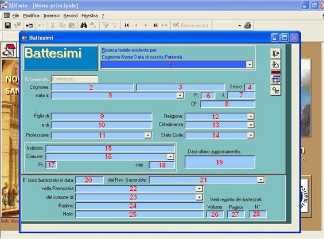Click the Padrino text field
This screenshot has height=239, width=324.
139,206
